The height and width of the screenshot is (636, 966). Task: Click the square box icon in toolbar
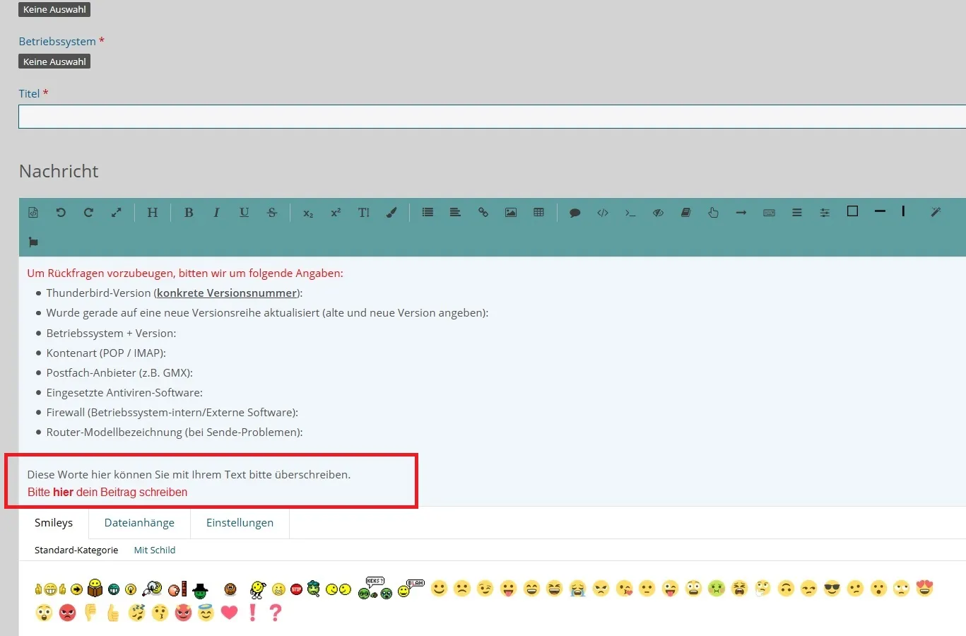(x=852, y=211)
